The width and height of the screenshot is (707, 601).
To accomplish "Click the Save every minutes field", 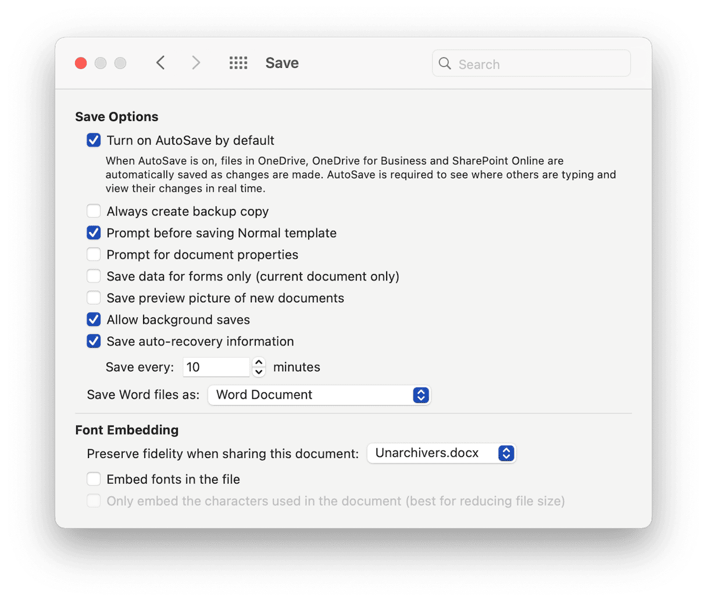I will click(216, 367).
